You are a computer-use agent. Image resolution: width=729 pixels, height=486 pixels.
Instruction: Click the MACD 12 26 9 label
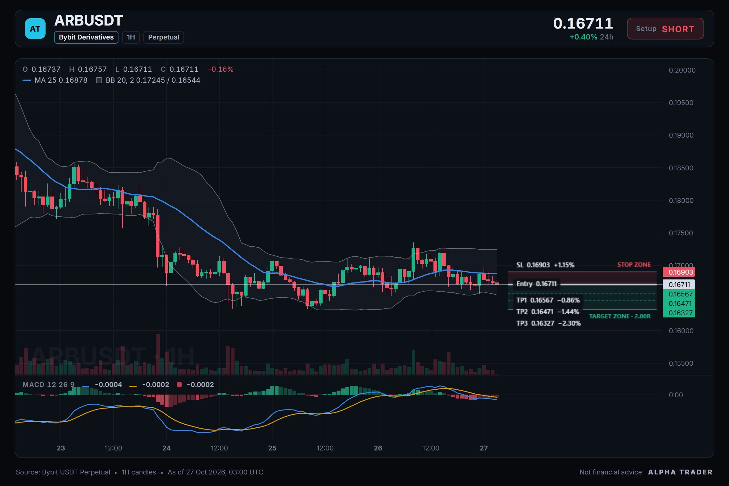click(x=49, y=385)
